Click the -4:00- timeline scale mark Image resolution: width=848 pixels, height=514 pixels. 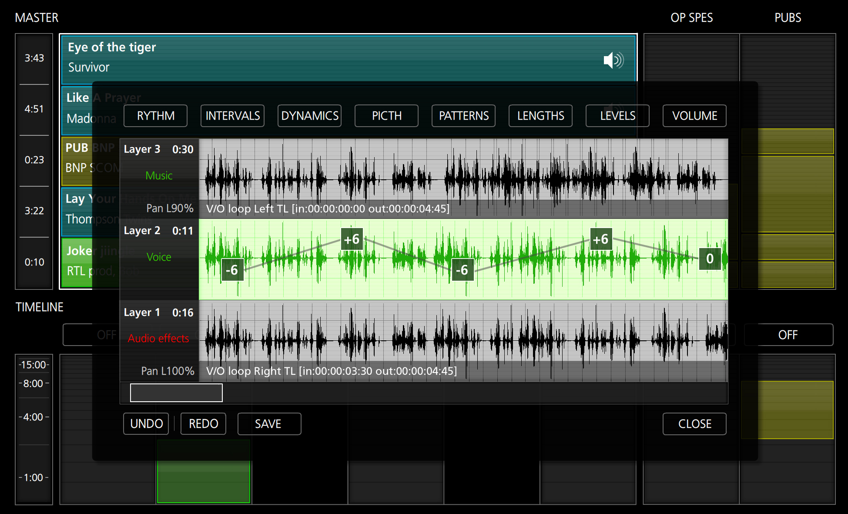34,417
